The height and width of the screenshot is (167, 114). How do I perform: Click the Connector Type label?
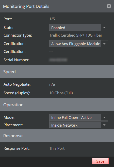[18, 35]
